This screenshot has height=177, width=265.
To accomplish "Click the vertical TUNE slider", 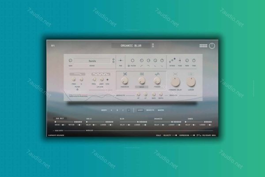I will (x=180, y=60).
